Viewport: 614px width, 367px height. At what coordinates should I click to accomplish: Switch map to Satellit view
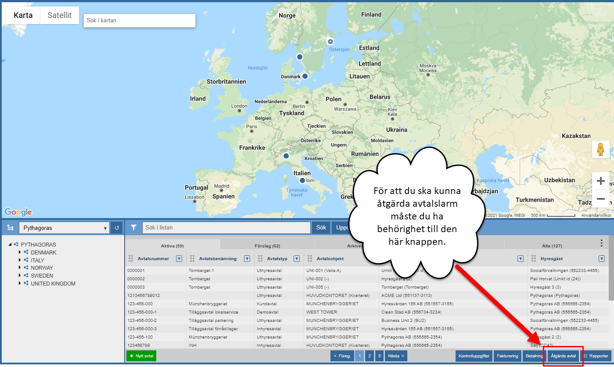60,15
